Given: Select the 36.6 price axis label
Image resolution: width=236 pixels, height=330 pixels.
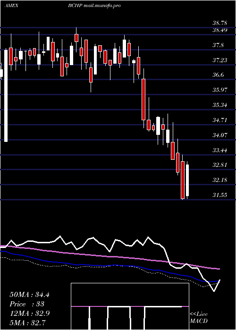Looking at the screenshot, I should tap(219, 75).
